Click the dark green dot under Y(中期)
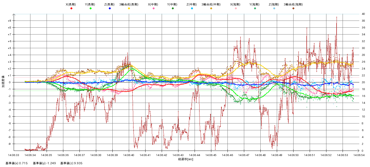The width and height of the screenshot is (370, 167). tap(173, 8)
